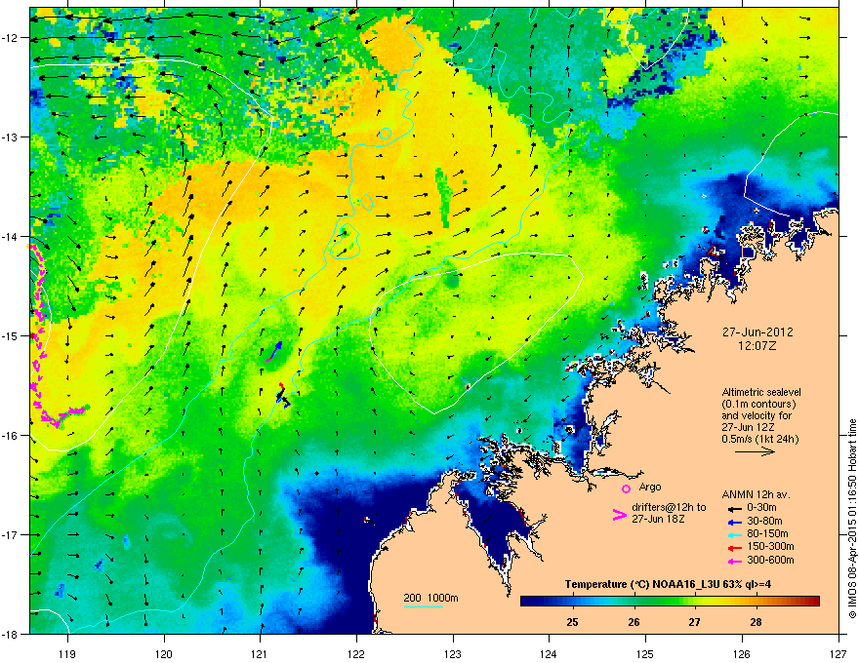Image resolution: width=859 pixels, height=663 pixels.
Task: Click the longitude axis label 123
Action: tap(453, 654)
